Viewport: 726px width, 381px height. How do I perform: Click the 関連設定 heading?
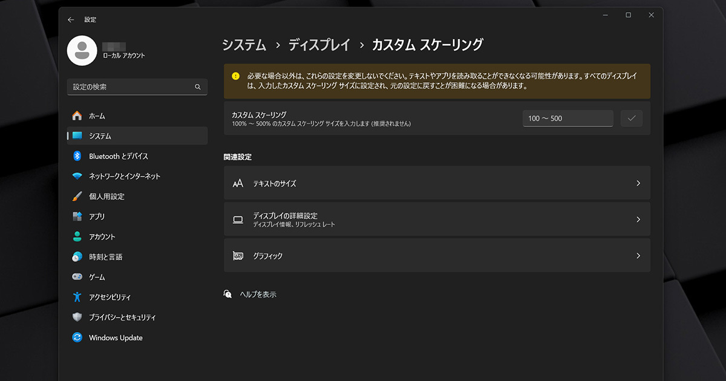coord(238,157)
